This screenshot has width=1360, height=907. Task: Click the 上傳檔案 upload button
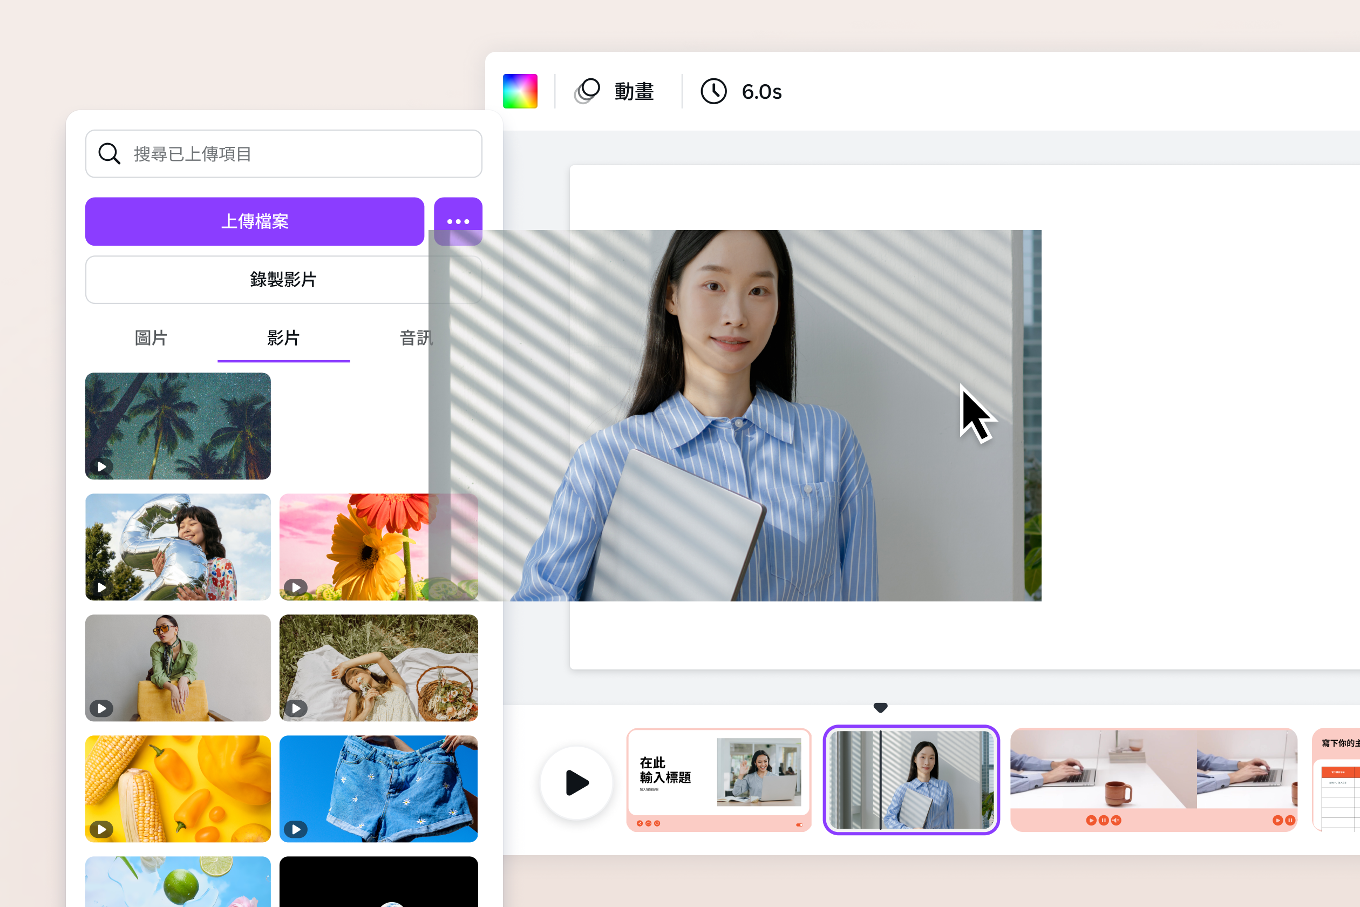pos(254,221)
